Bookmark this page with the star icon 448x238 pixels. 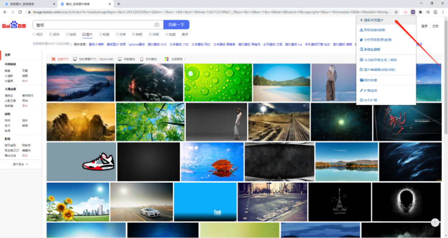(396, 12)
